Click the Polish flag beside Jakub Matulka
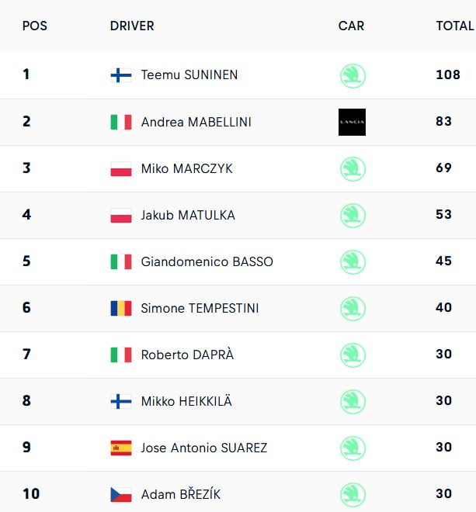Viewport: 476px width, 512px height. 121,216
